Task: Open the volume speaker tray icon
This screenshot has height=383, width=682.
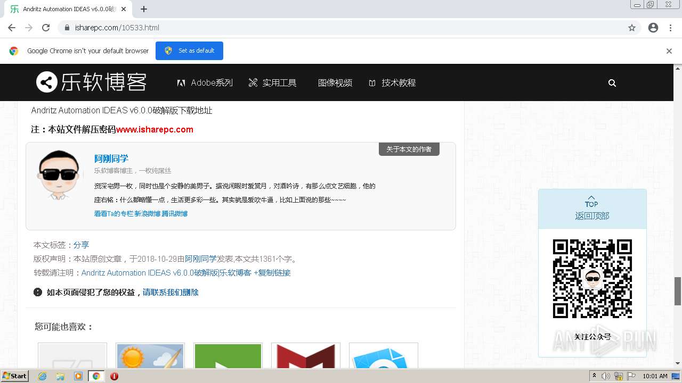Action: pyautogui.click(x=606, y=376)
